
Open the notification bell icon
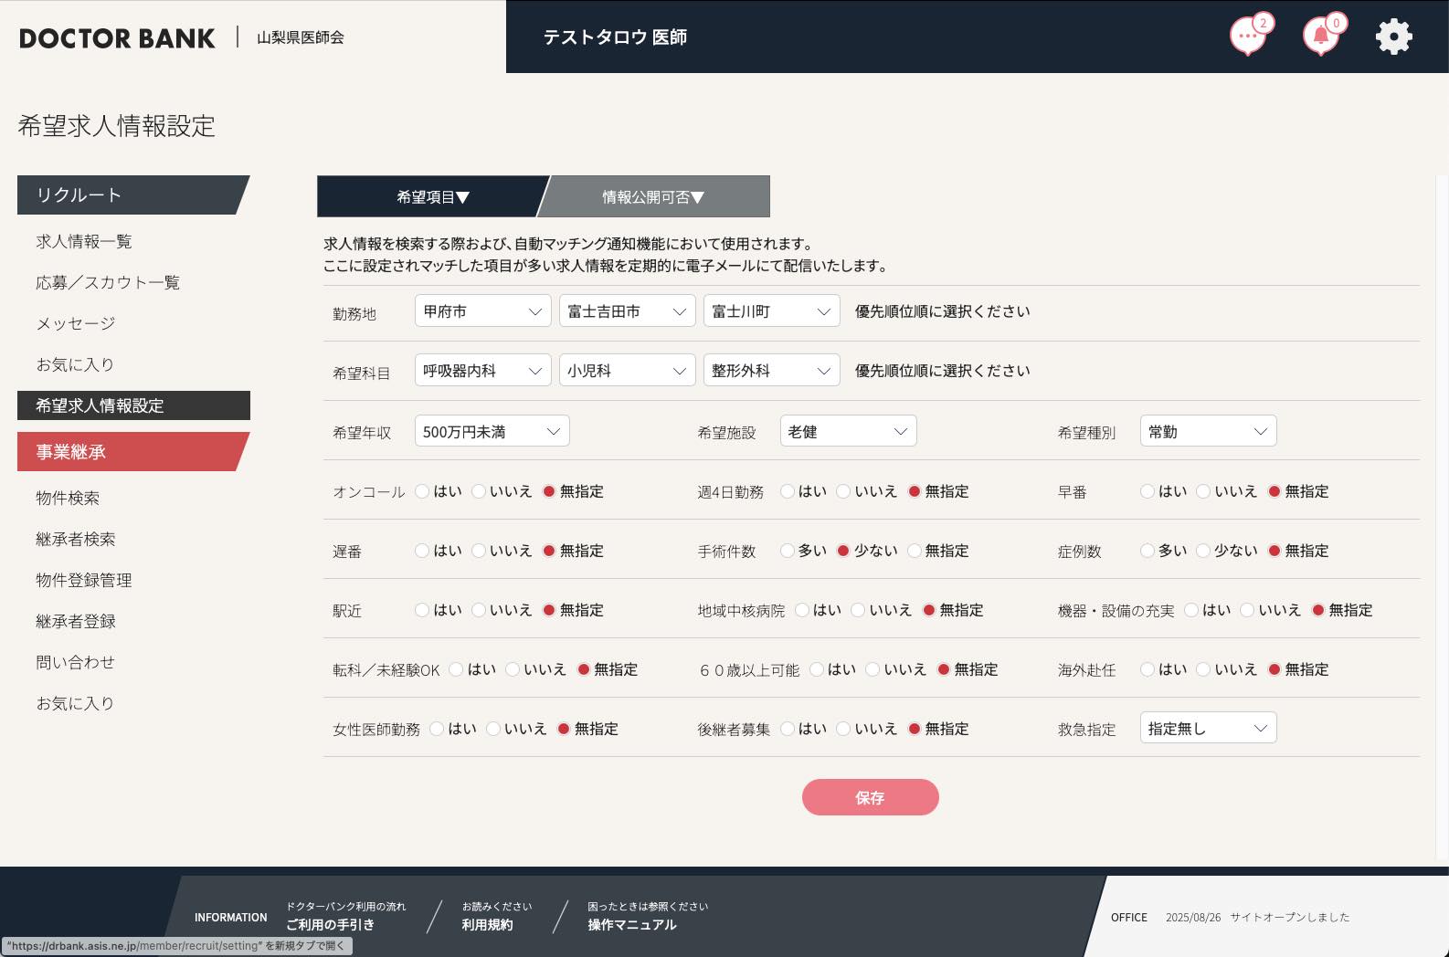[x=1320, y=37]
